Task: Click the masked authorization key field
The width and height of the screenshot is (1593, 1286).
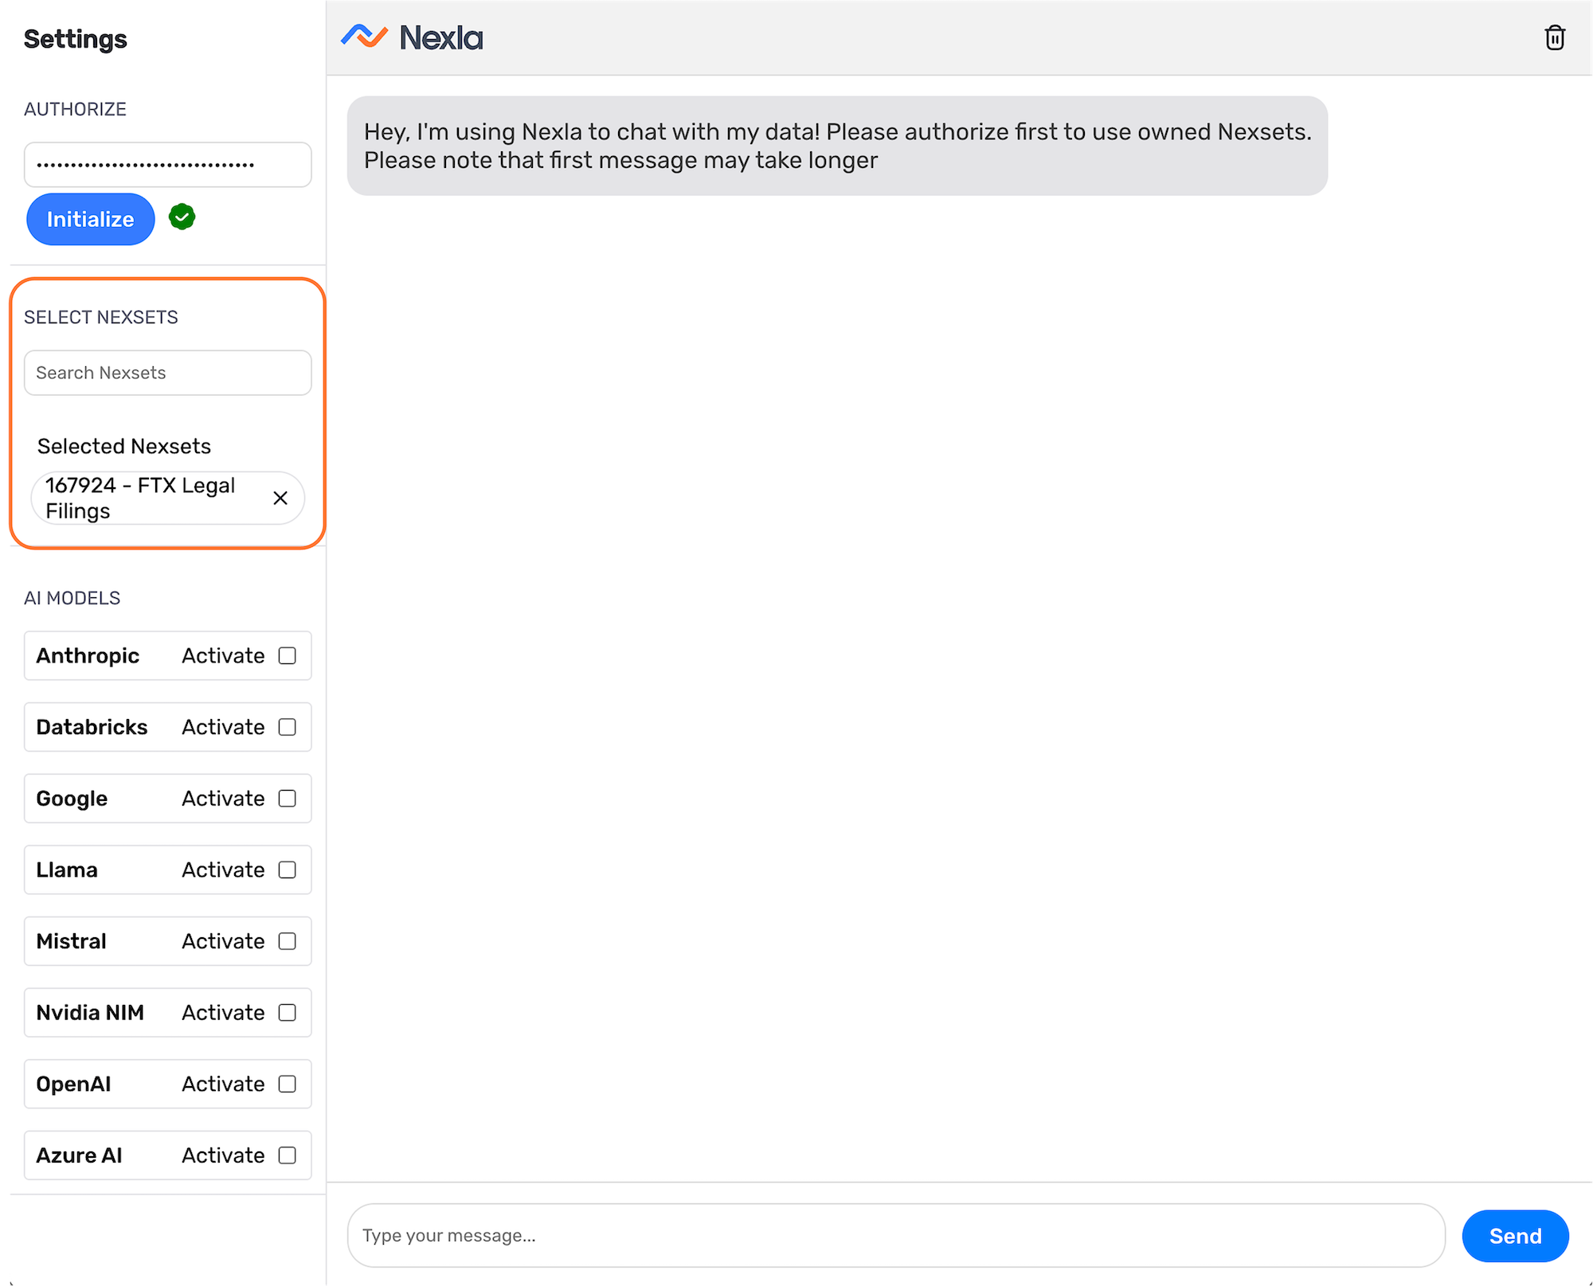Action: pyautogui.click(x=167, y=165)
